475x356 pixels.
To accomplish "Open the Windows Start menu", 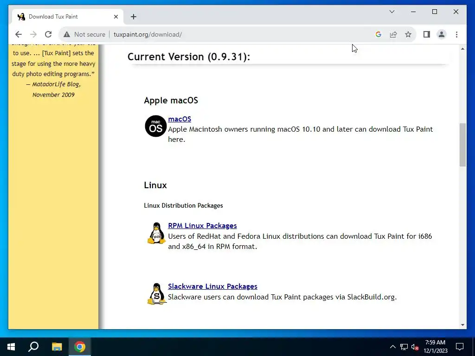I will tap(11, 347).
